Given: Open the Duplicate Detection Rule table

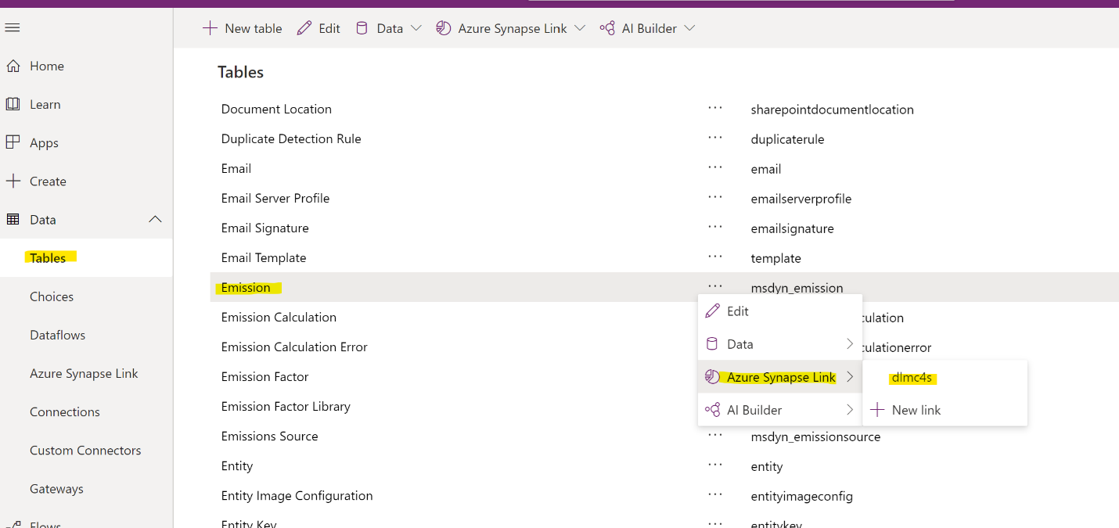Looking at the screenshot, I should click(291, 138).
